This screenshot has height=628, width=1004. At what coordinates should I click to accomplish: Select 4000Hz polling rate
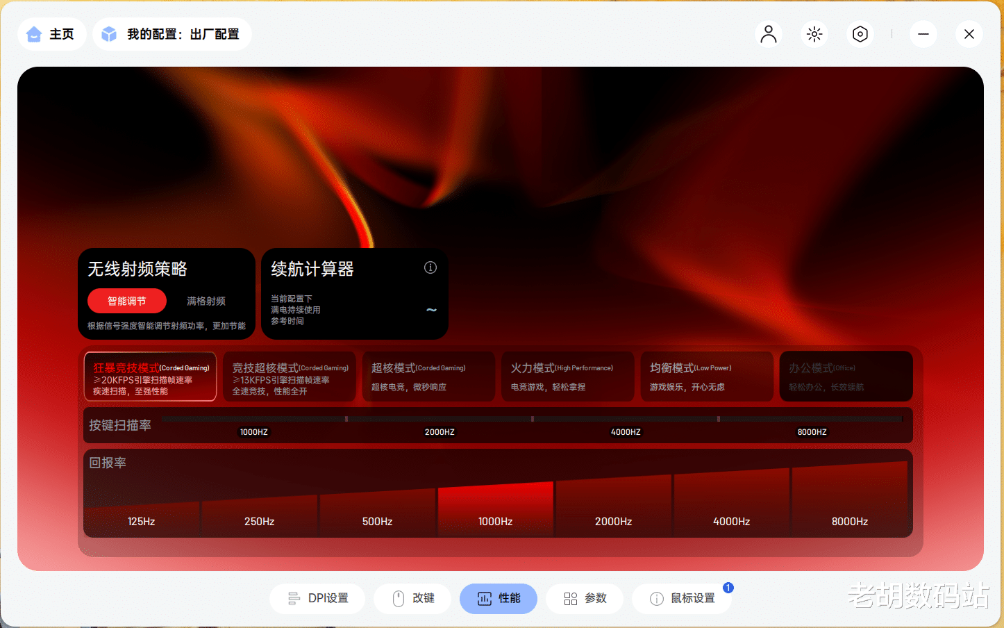pos(732,503)
